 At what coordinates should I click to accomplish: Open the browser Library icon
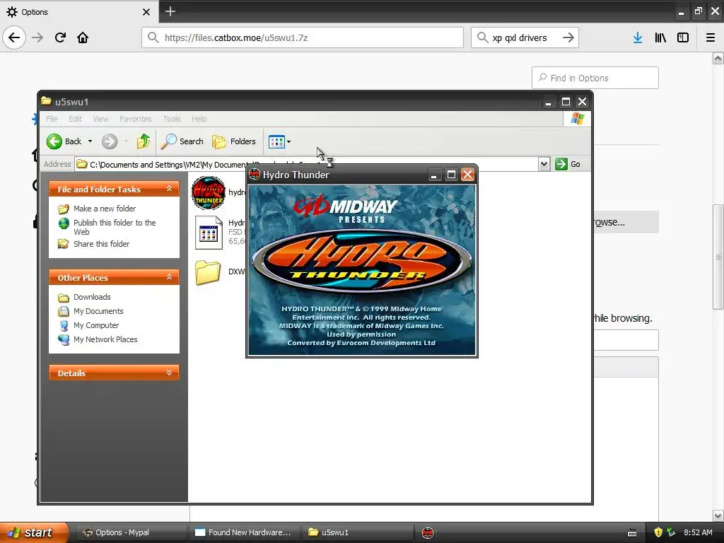click(x=660, y=37)
